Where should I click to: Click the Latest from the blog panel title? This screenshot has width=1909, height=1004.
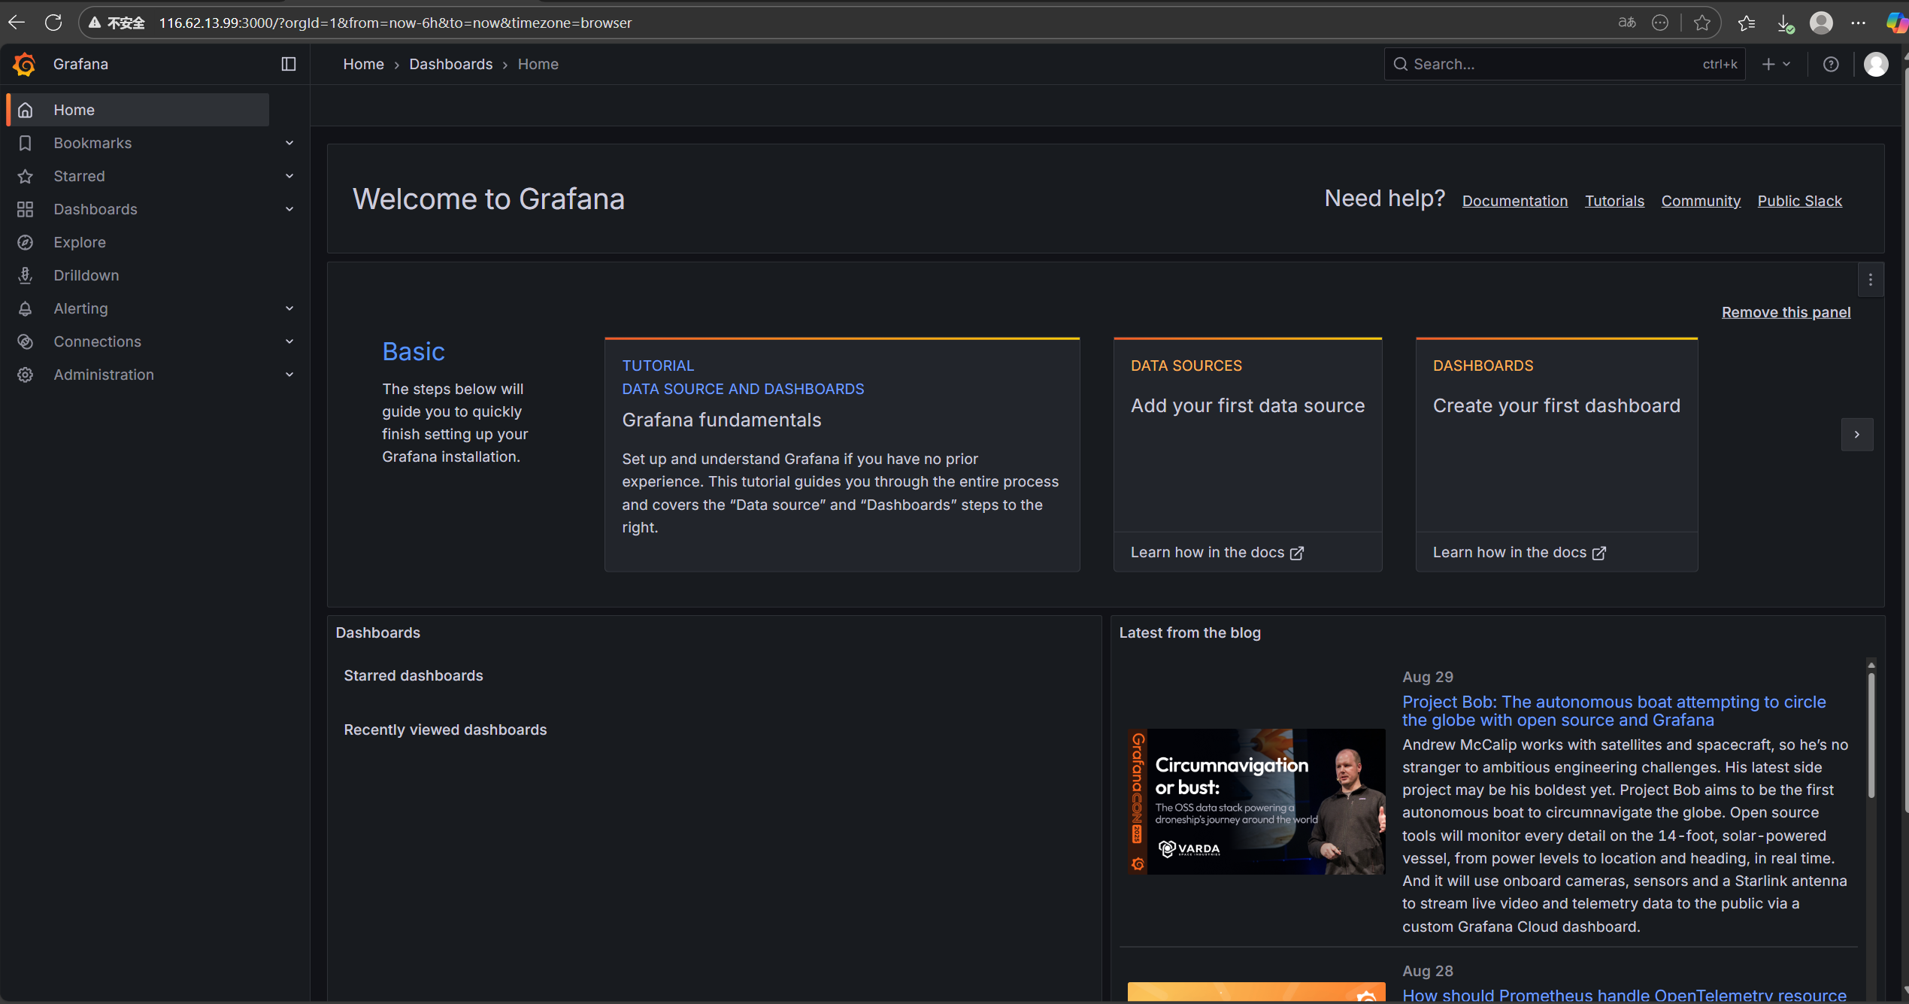1189,633
